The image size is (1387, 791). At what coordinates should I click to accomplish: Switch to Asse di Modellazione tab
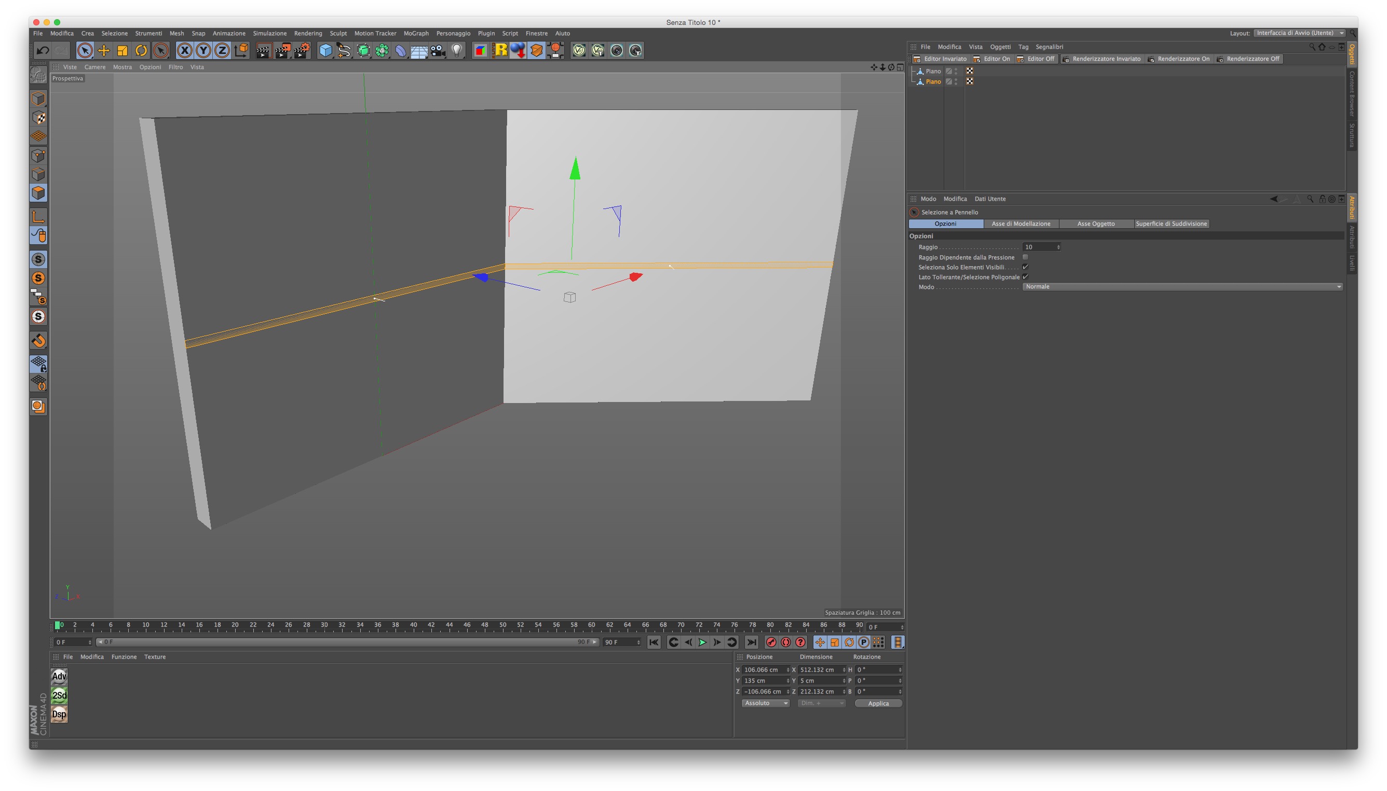[1021, 224]
